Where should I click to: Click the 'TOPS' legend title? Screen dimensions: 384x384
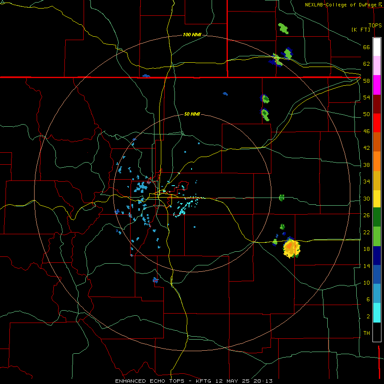pyautogui.click(x=375, y=25)
